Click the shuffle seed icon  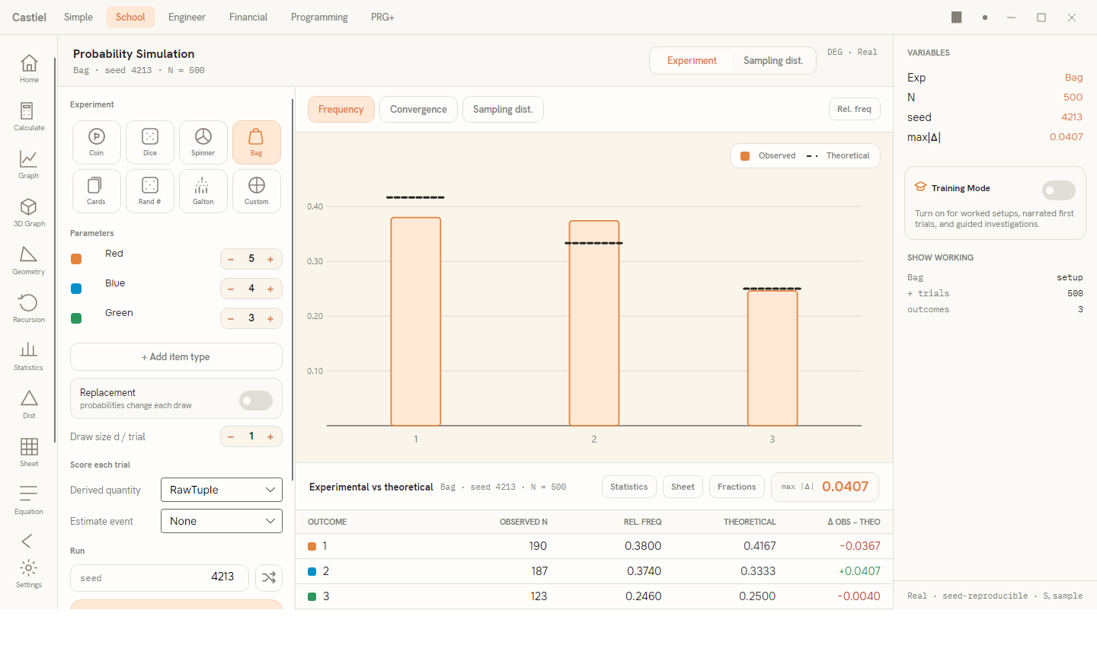click(269, 578)
